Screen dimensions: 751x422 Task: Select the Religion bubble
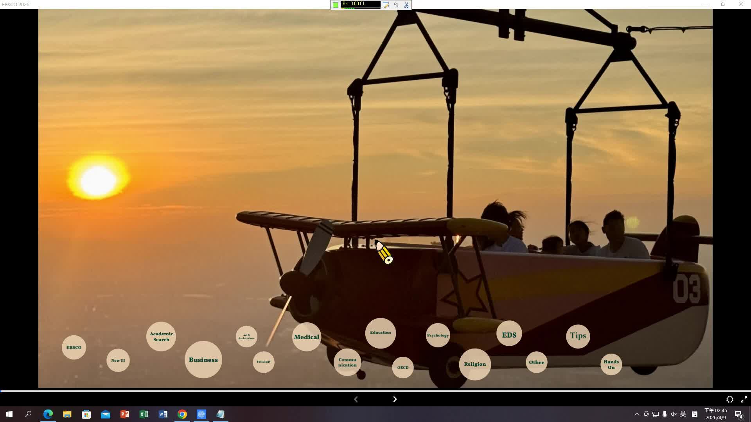(475, 364)
